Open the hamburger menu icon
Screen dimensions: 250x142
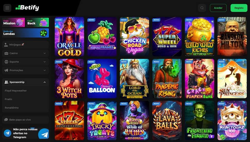click(x=7, y=8)
